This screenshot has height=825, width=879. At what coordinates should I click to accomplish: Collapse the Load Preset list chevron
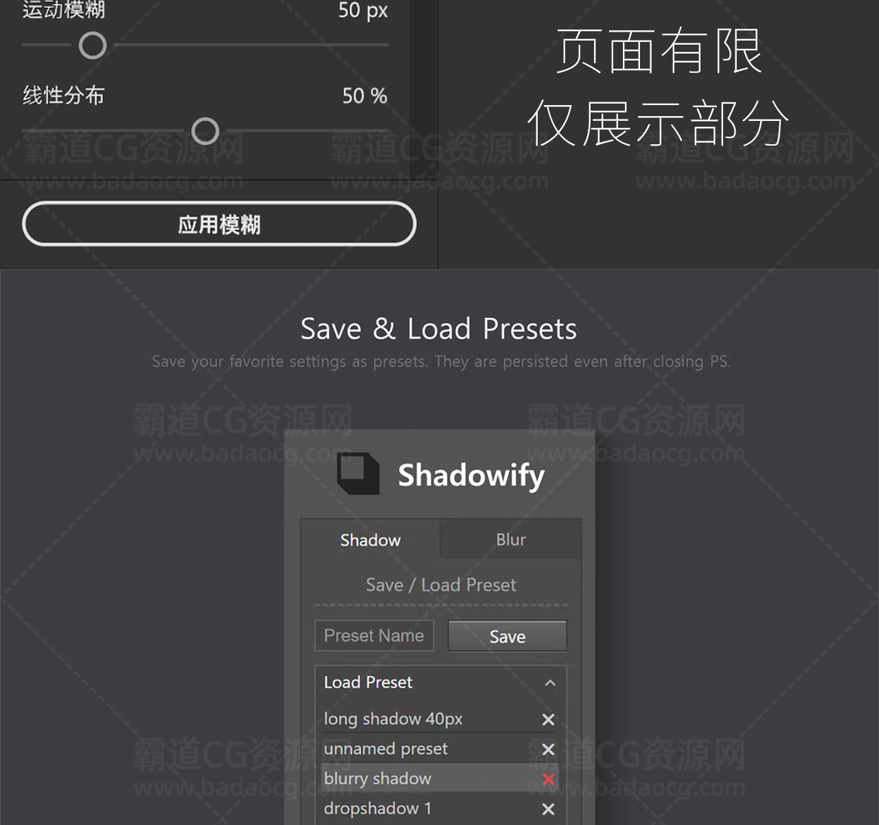pos(550,683)
